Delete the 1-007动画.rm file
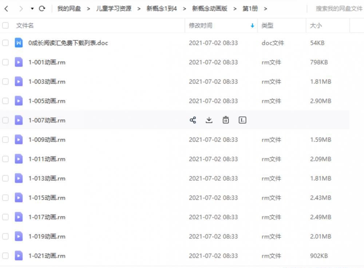The image size is (364, 268). pos(226,120)
